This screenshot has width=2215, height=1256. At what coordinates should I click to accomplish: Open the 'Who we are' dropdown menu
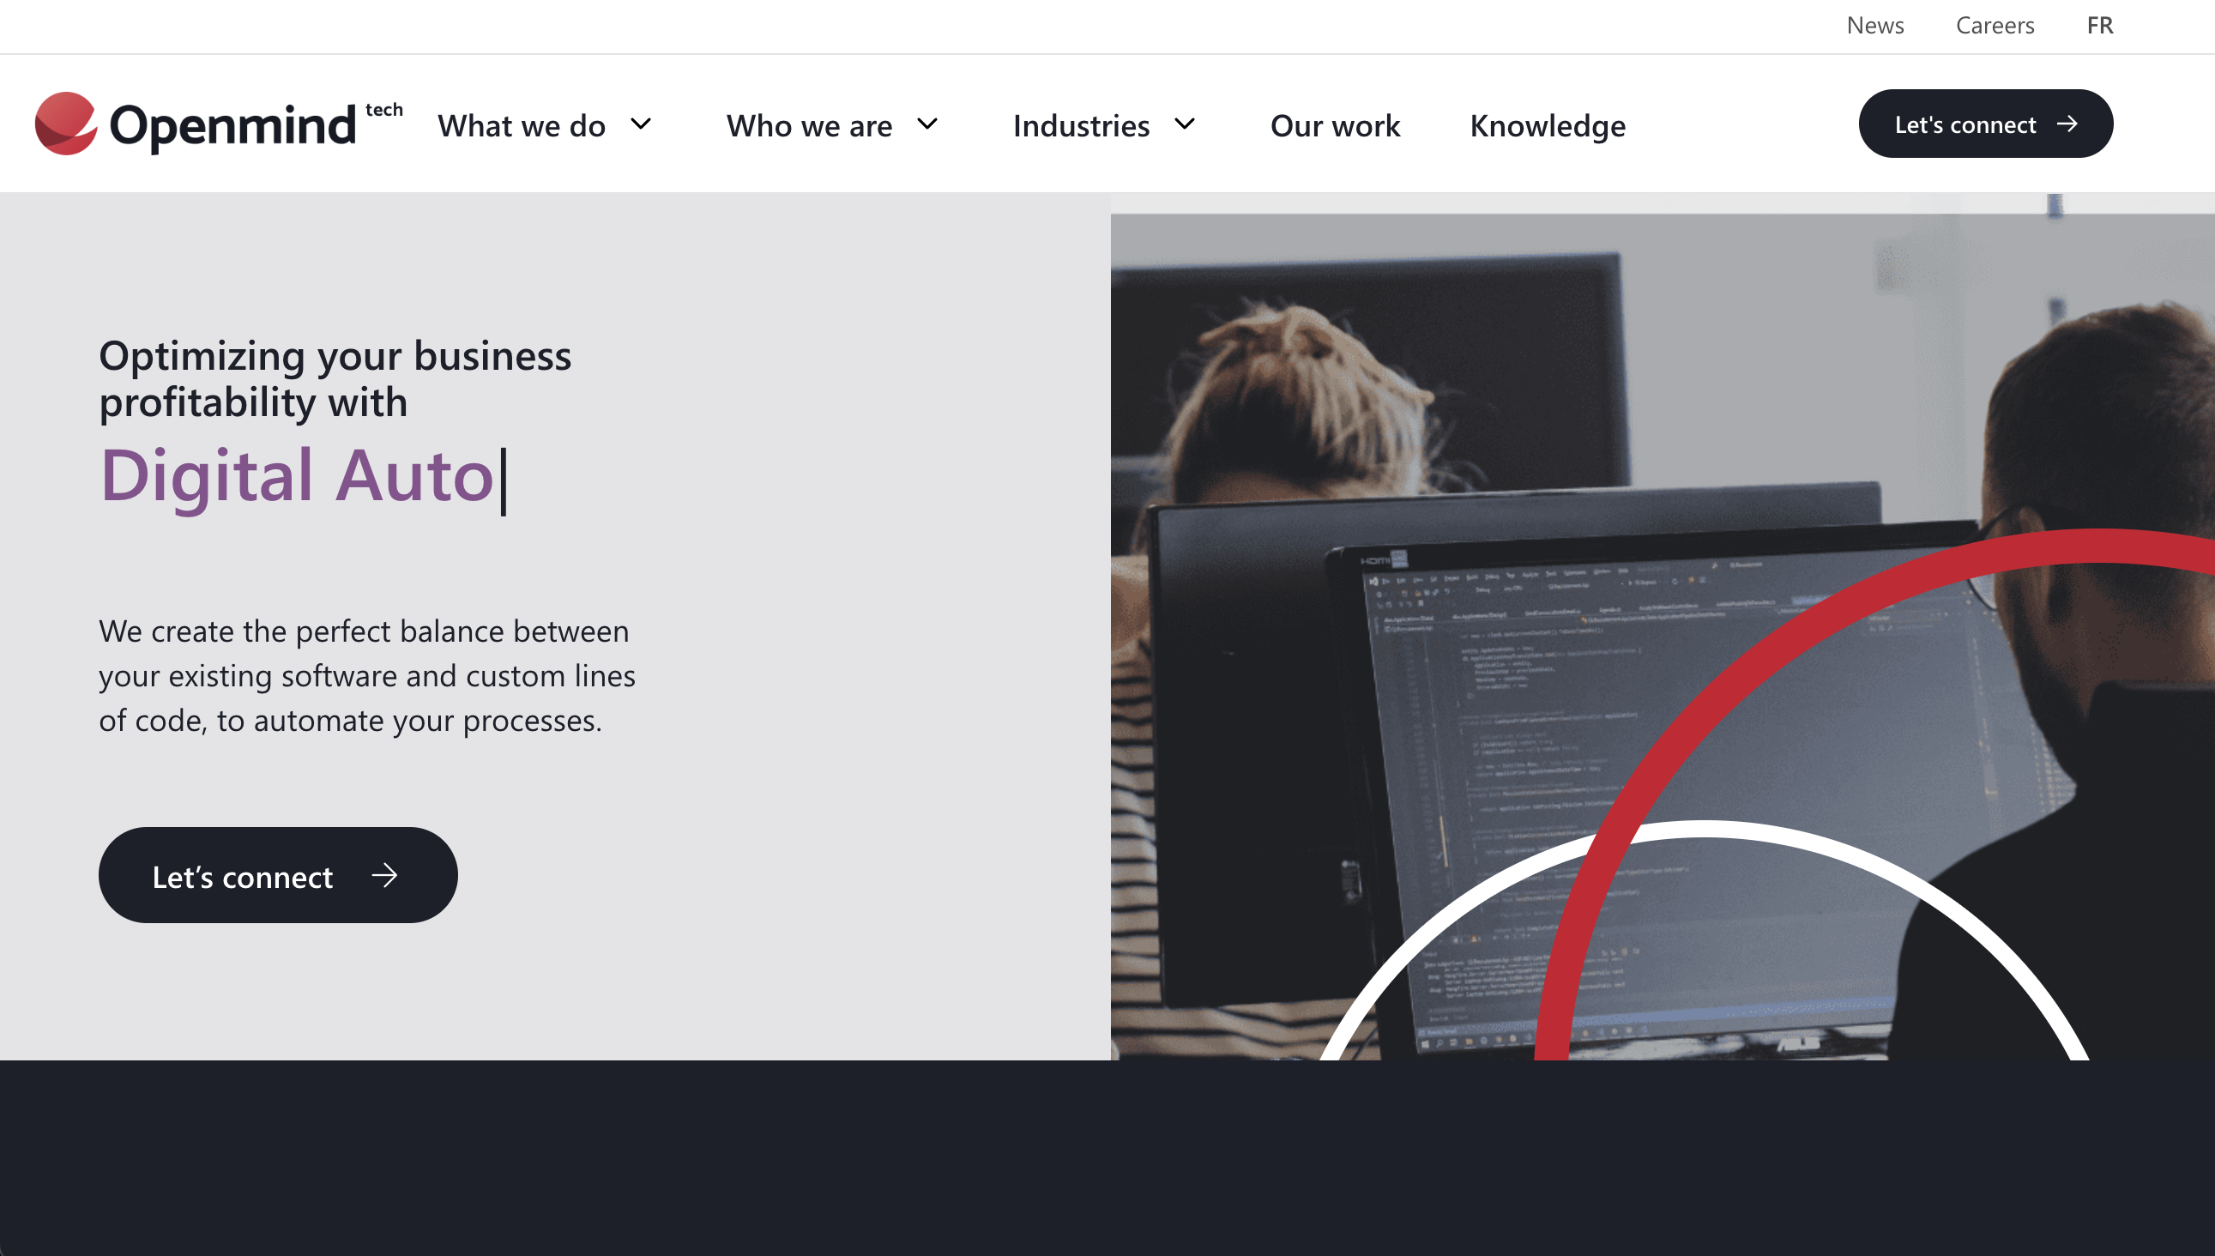(x=832, y=124)
